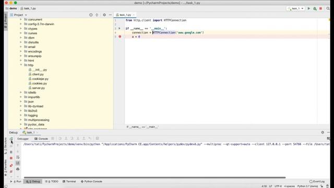Click Evaluate Expression calculator icon
Viewport: 334px width, 188px height.
click(98, 138)
